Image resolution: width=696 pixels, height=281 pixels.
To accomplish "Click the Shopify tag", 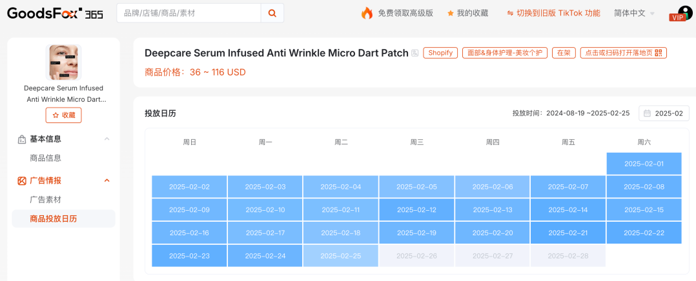I will pos(440,53).
